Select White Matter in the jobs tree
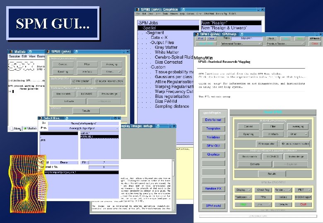 (166, 52)
